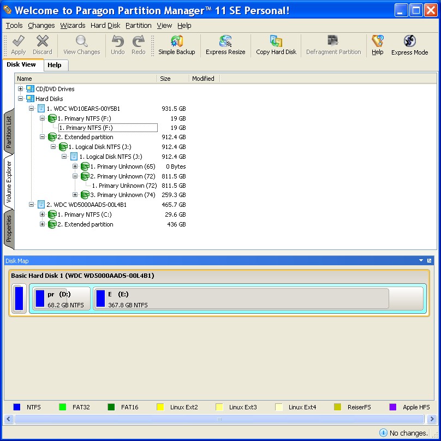Open the Tools menu
This screenshot has width=441, height=441.
click(x=14, y=26)
